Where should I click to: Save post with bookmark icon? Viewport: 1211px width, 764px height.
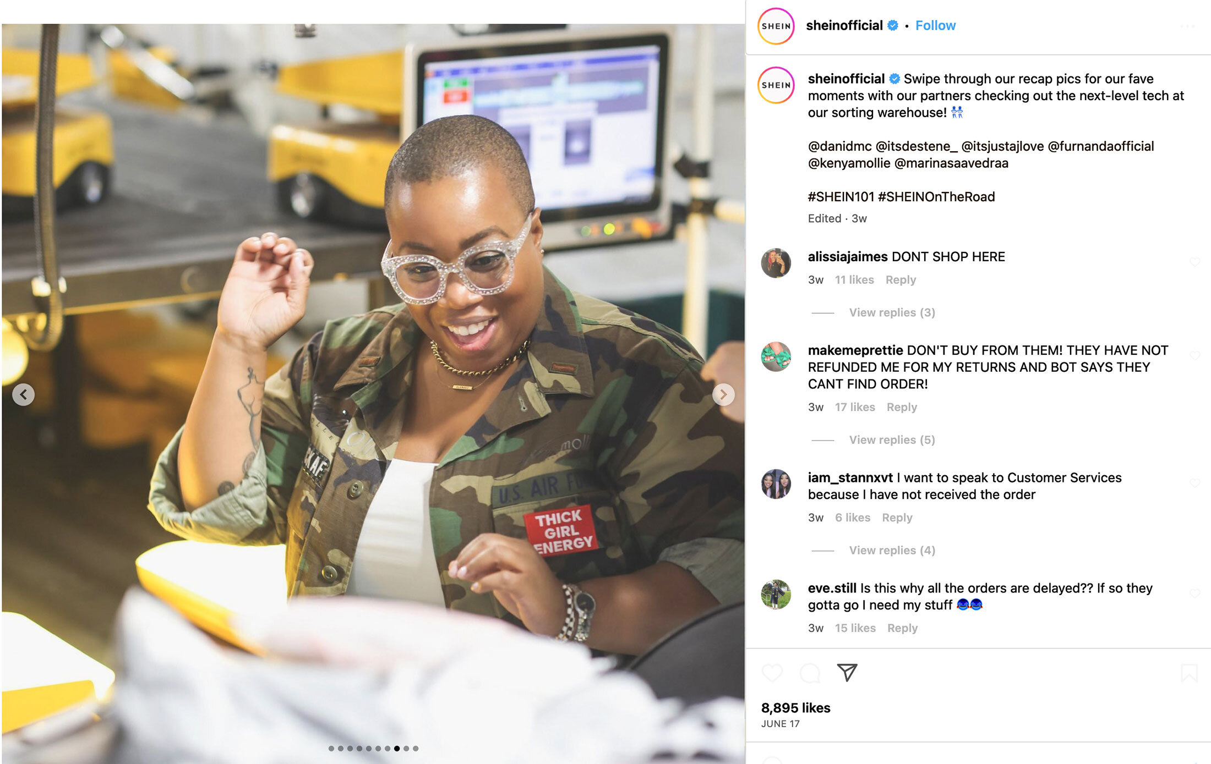tap(1189, 673)
